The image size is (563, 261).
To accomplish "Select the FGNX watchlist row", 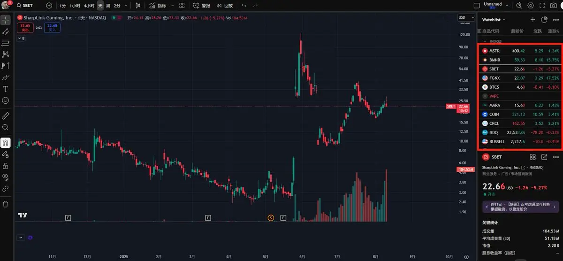I will point(520,78).
